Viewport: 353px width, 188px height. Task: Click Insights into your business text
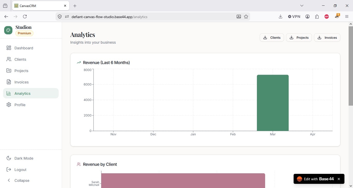click(x=93, y=42)
